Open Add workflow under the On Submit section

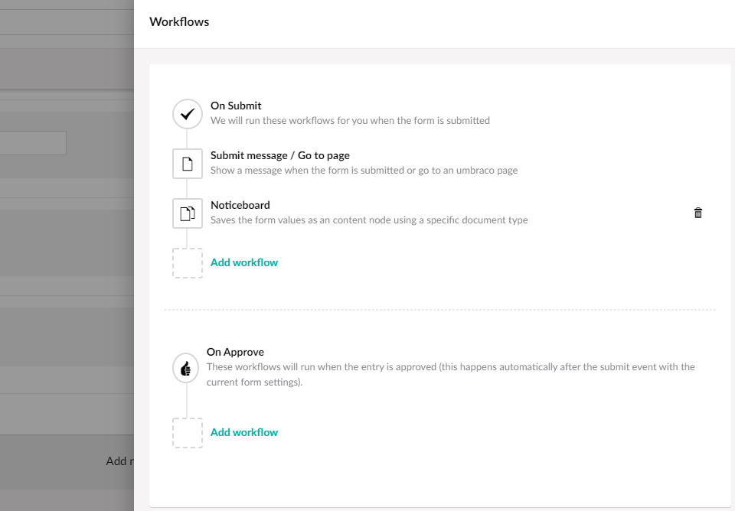(243, 262)
